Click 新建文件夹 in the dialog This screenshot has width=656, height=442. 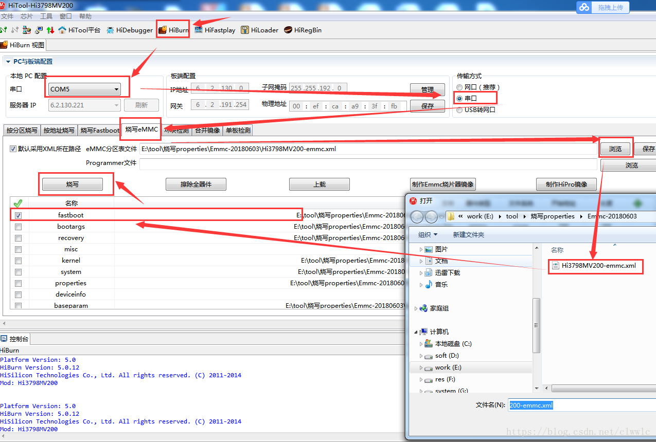click(468, 235)
